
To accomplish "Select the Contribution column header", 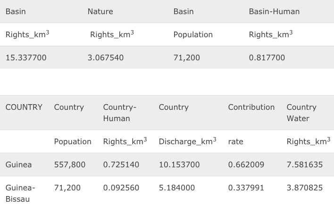I will [251, 107].
